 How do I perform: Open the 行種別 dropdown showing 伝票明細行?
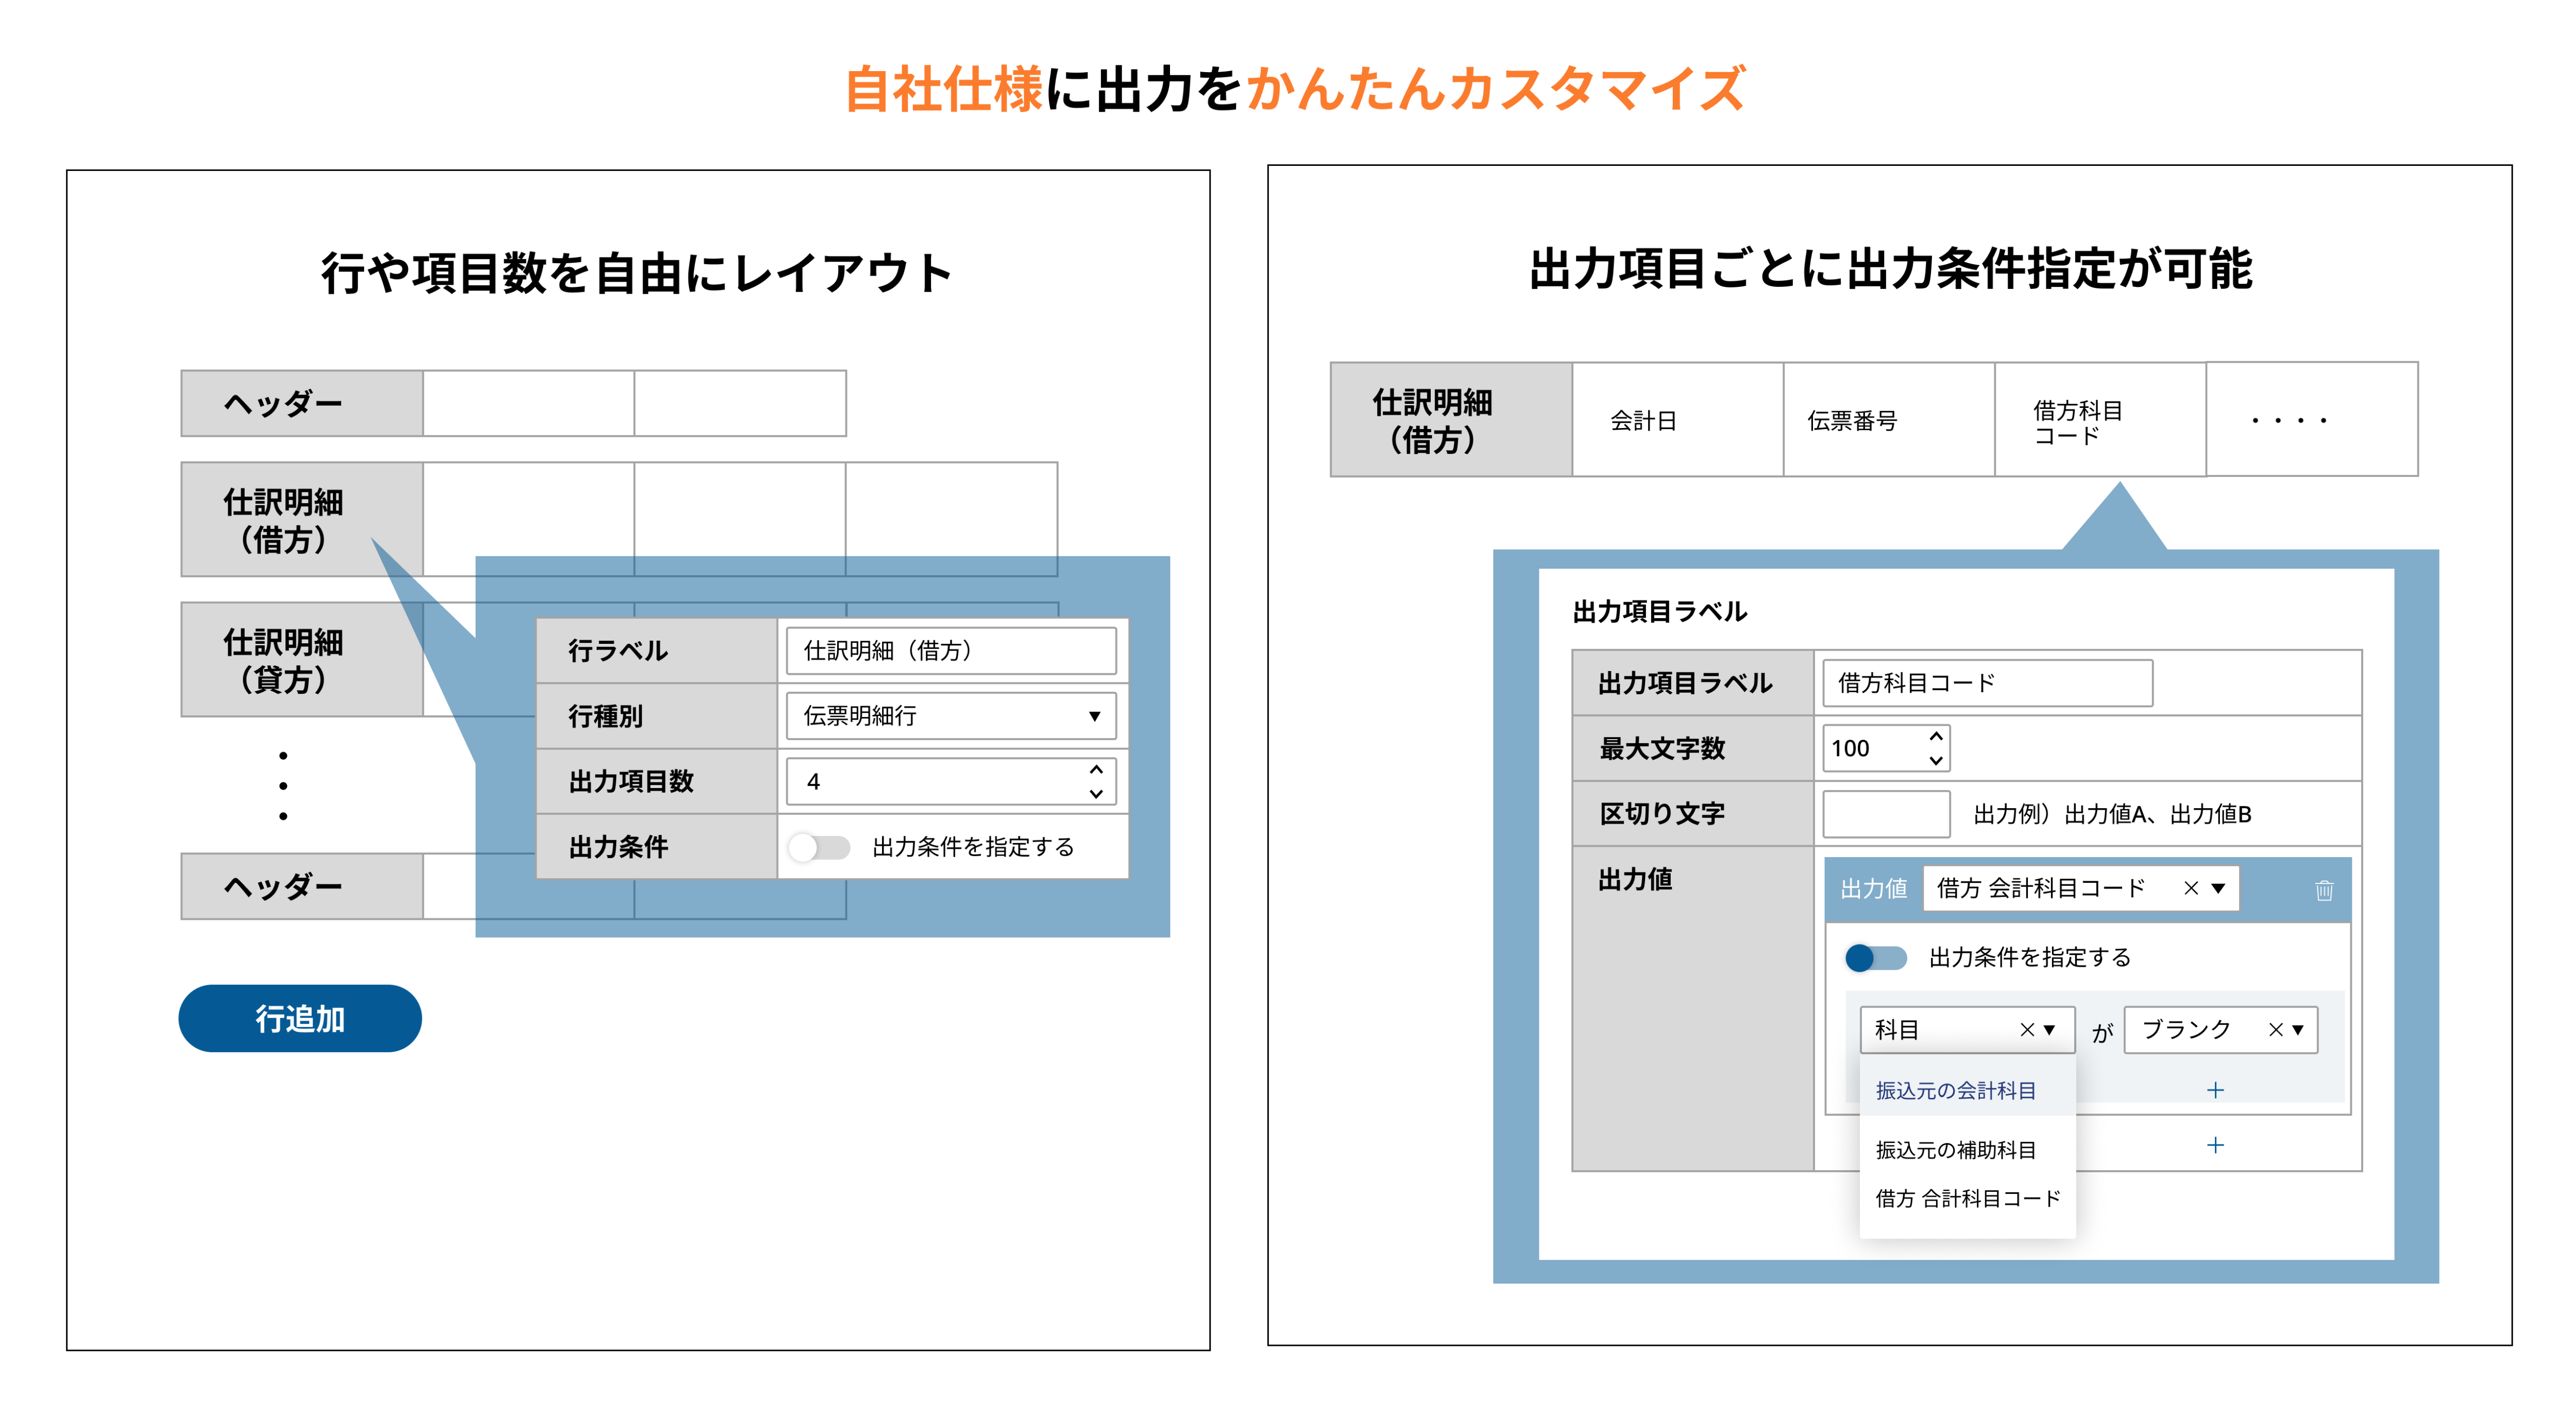click(1095, 716)
